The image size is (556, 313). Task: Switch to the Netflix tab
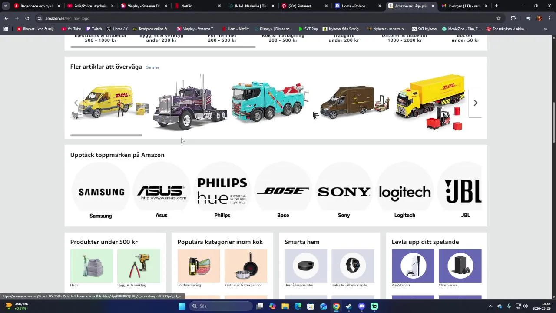[x=198, y=6]
